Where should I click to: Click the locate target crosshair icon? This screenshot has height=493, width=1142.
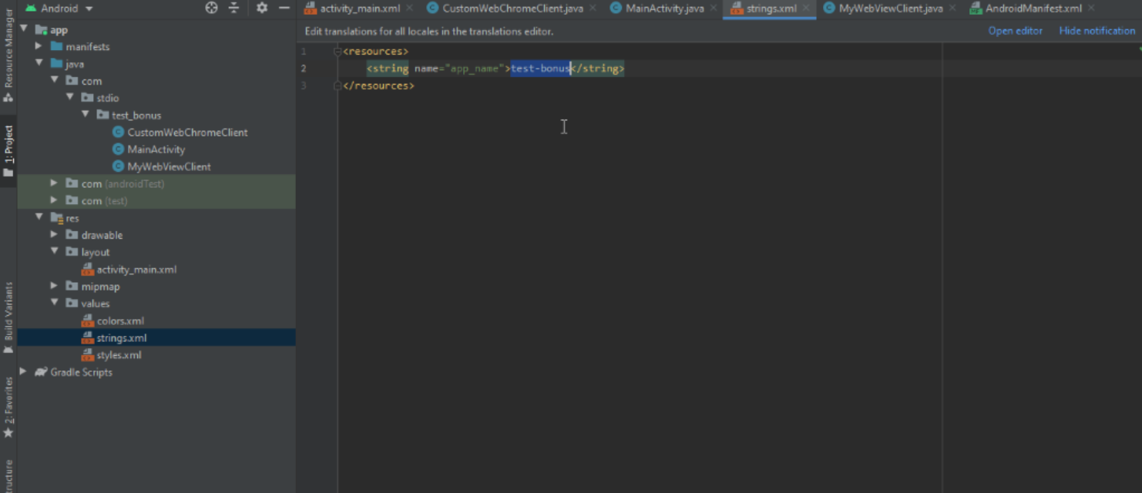tap(212, 8)
